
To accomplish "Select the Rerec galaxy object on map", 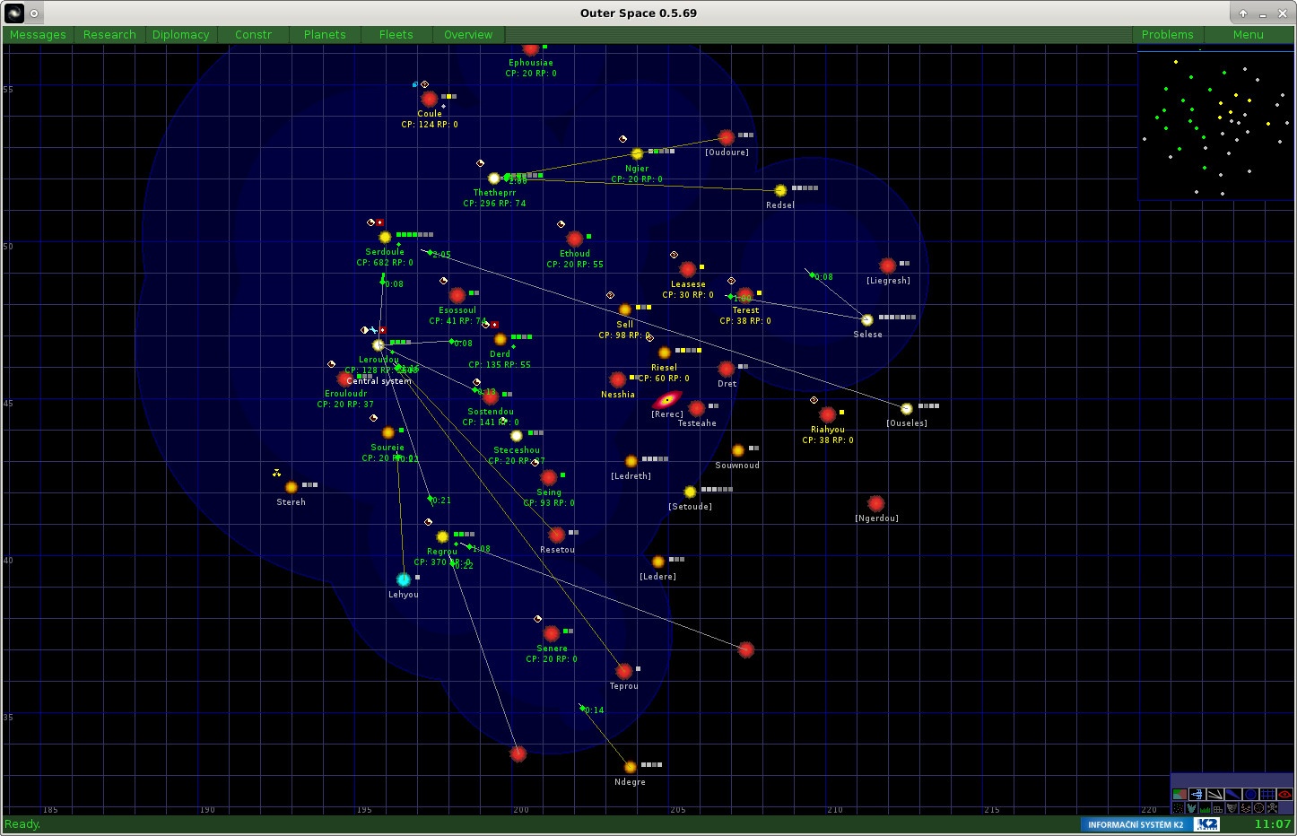I will click(666, 400).
